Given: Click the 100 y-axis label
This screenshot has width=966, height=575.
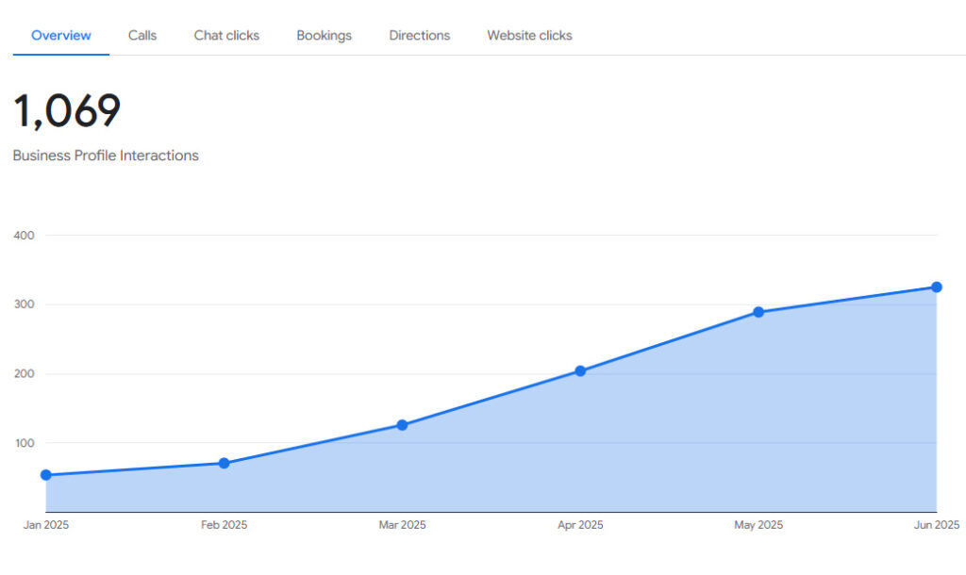Looking at the screenshot, I should tap(25, 443).
